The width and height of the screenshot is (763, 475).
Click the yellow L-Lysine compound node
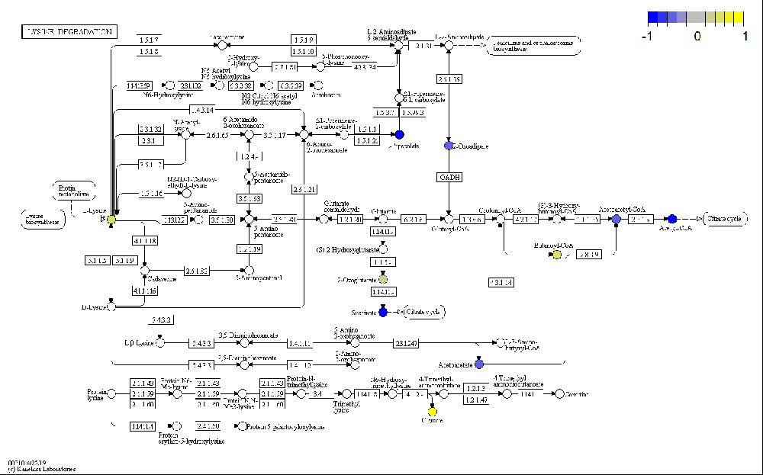click(x=111, y=220)
